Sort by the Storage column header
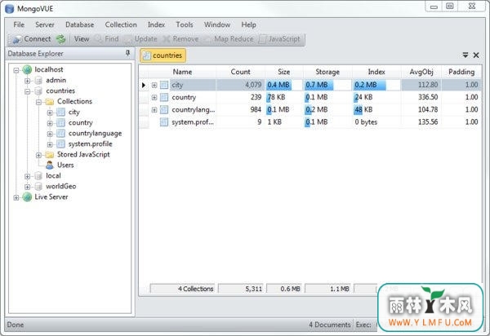490x336 pixels. pyautogui.click(x=327, y=72)
